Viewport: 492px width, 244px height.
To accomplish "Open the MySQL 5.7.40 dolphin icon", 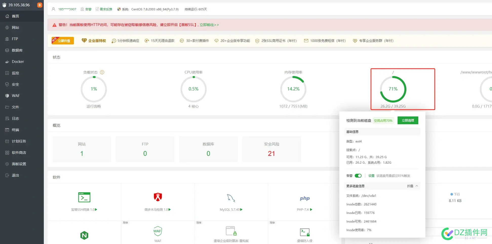I will (231, 198).
